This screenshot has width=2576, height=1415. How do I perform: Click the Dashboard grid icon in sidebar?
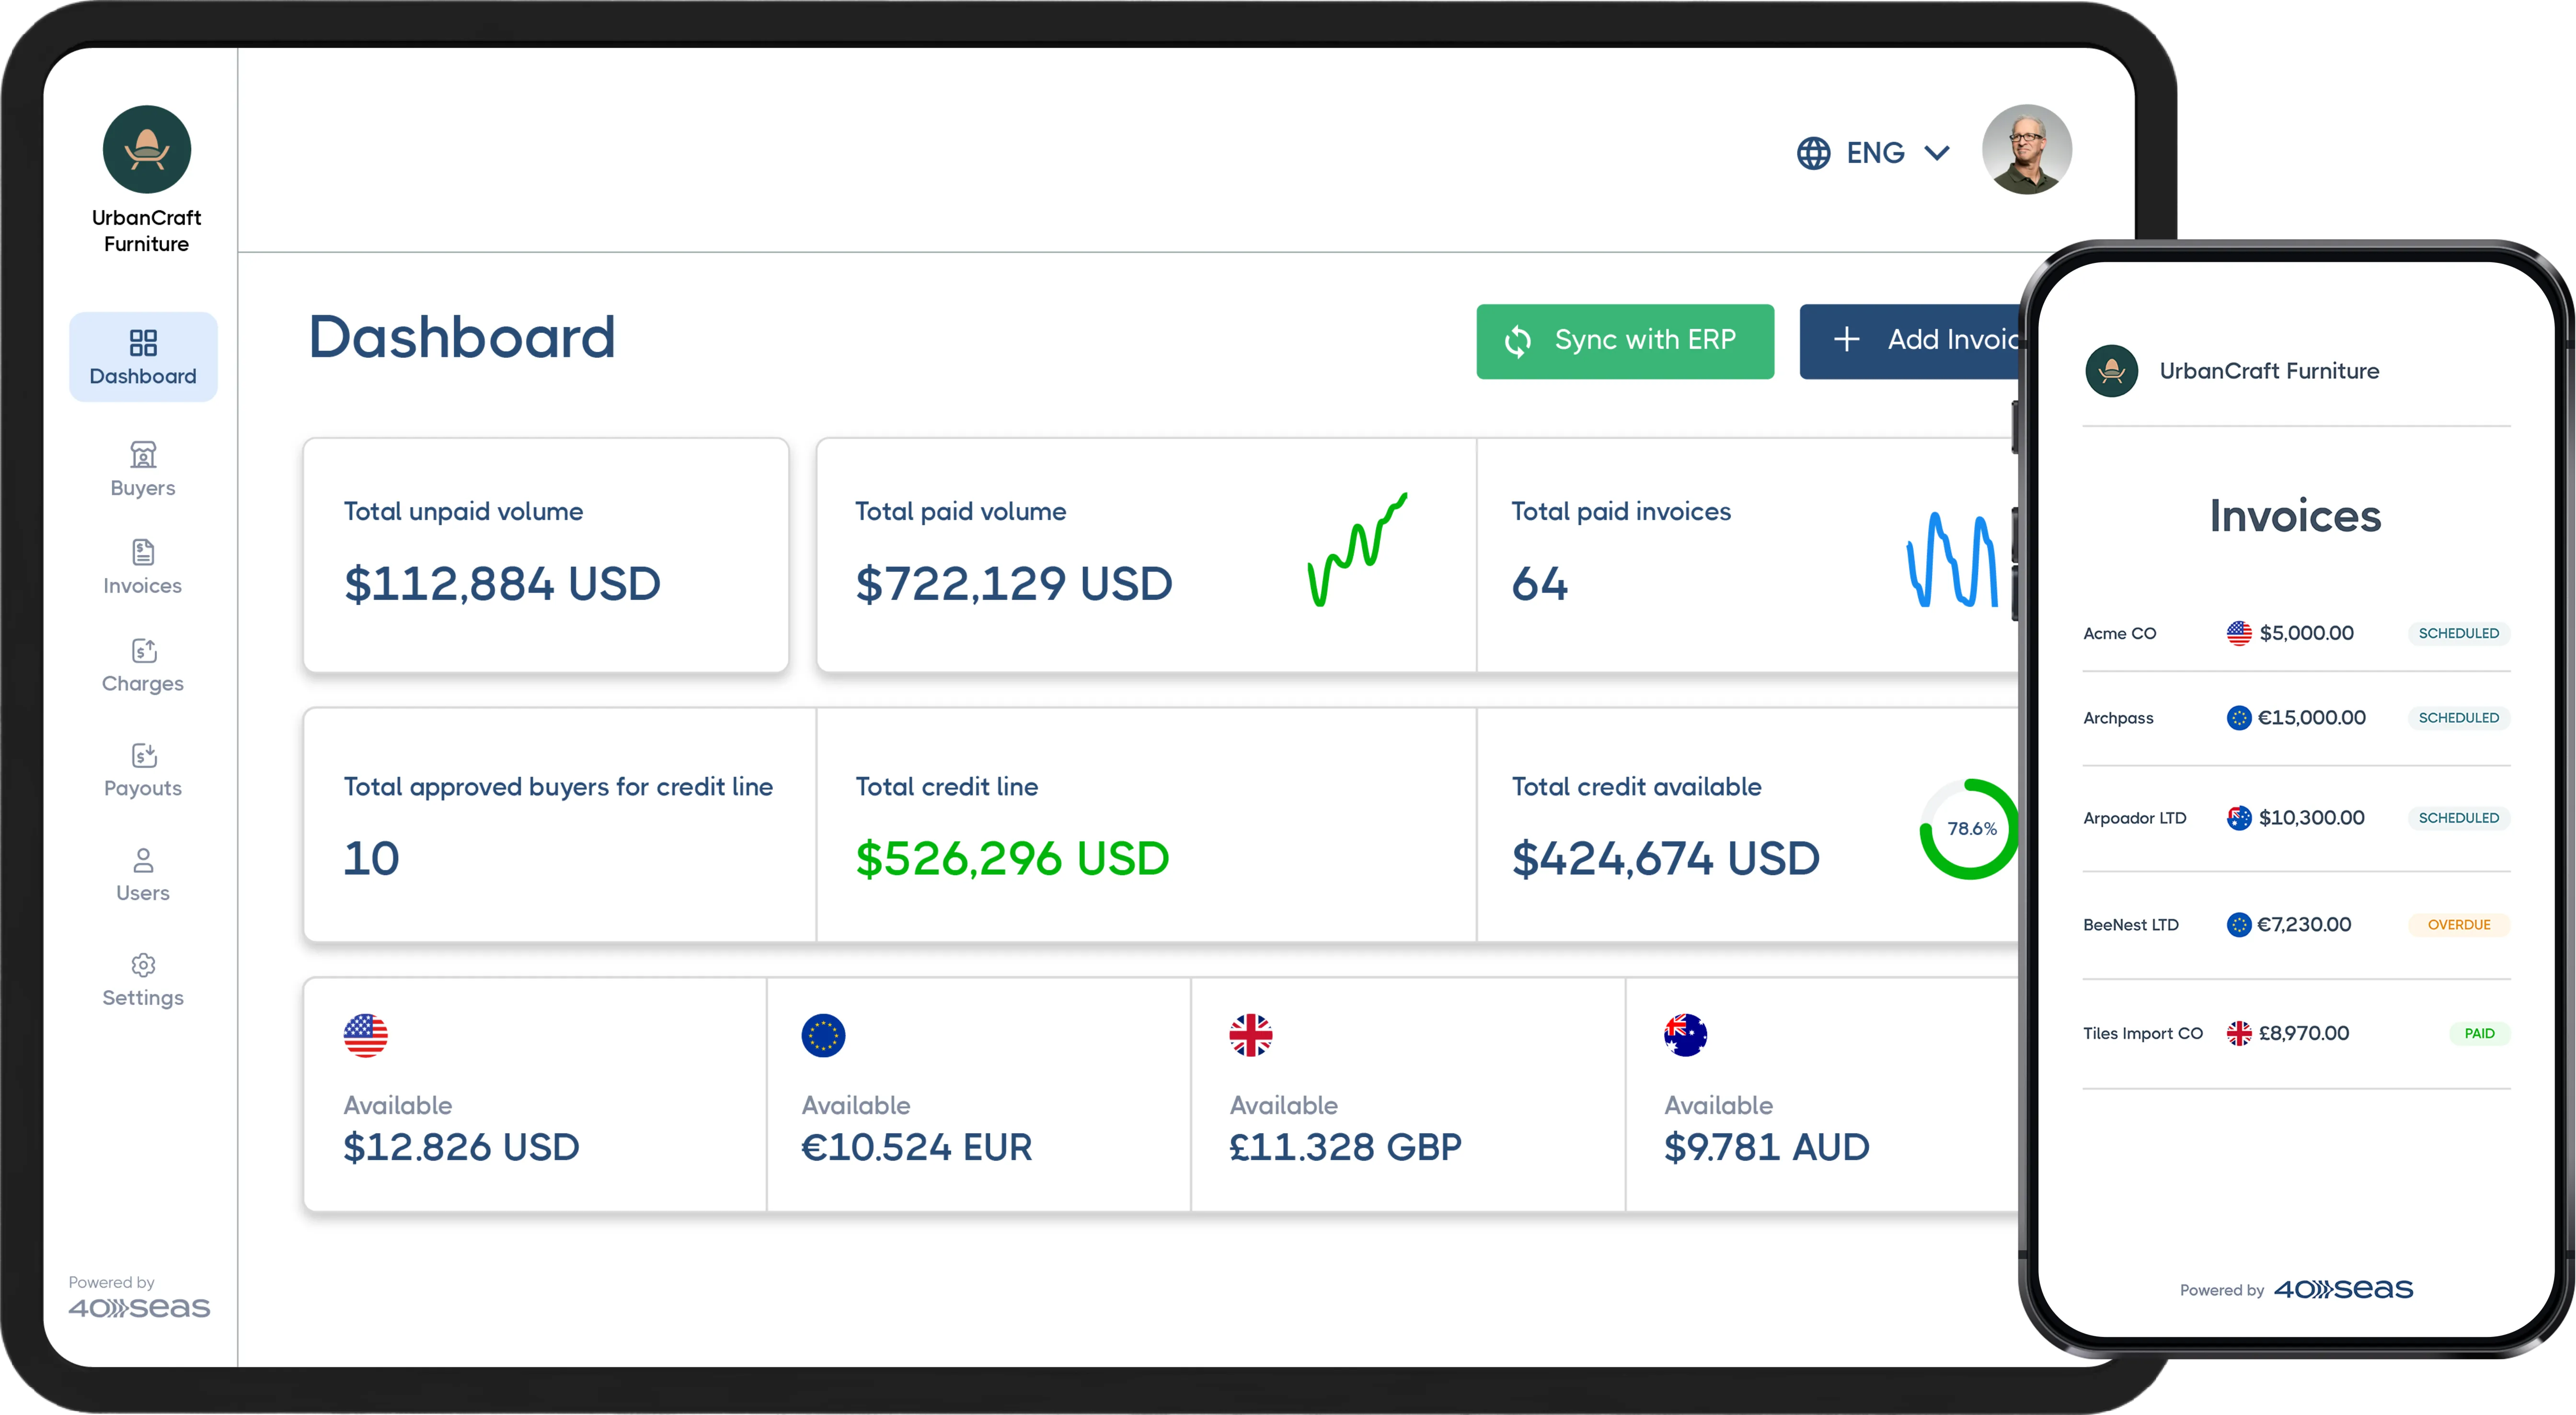click(143, 343)
